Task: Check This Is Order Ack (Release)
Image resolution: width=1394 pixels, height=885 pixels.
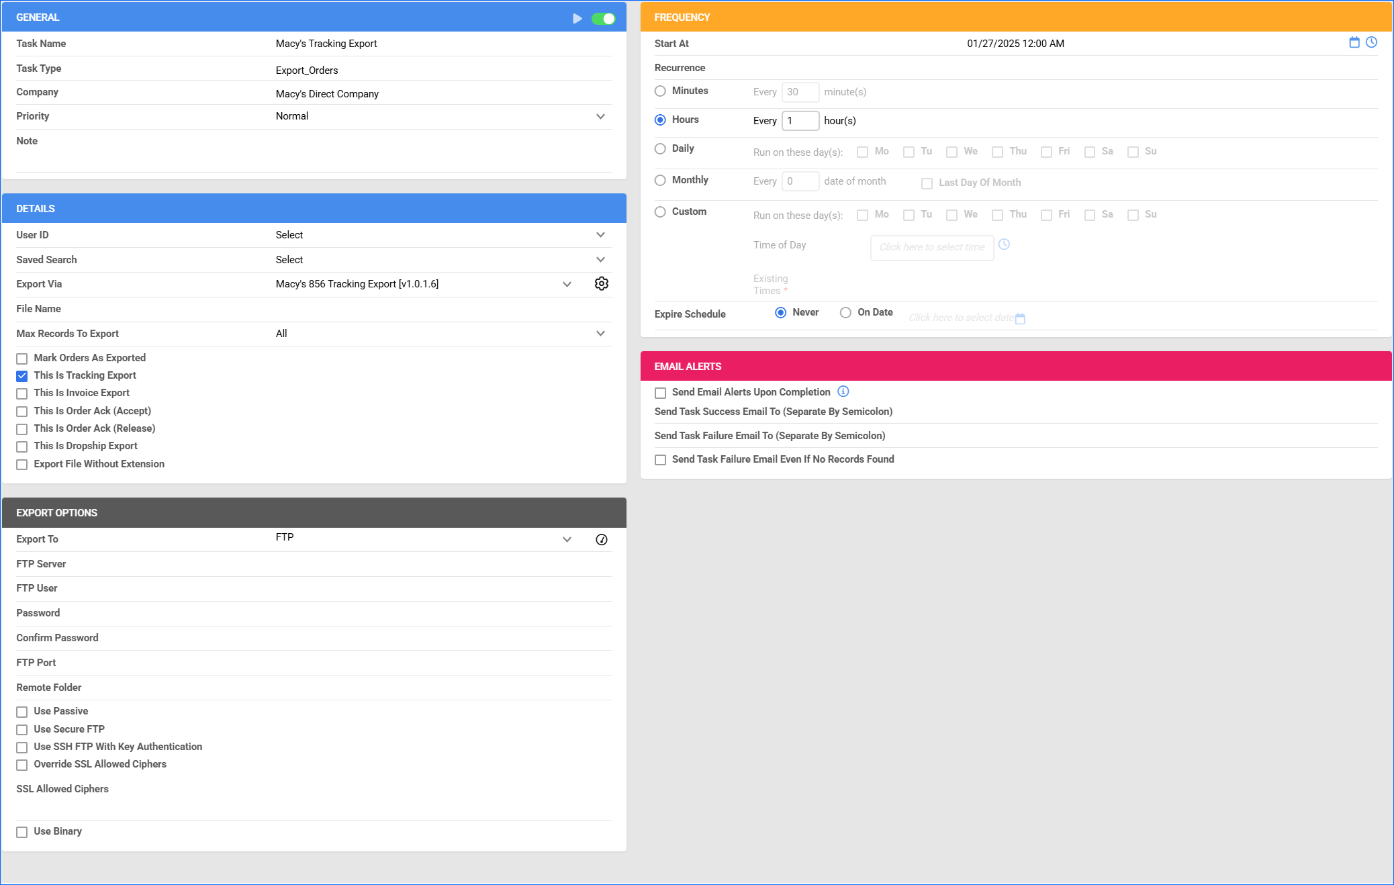Action: click(22, 429)
